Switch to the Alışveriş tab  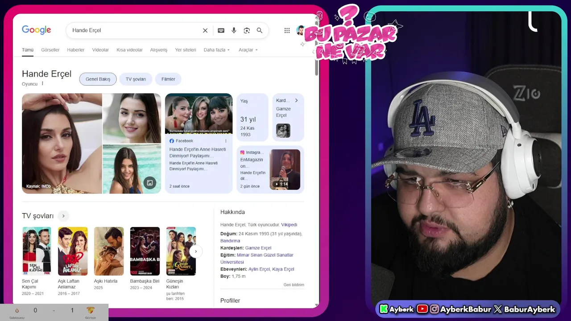point(159,50)
